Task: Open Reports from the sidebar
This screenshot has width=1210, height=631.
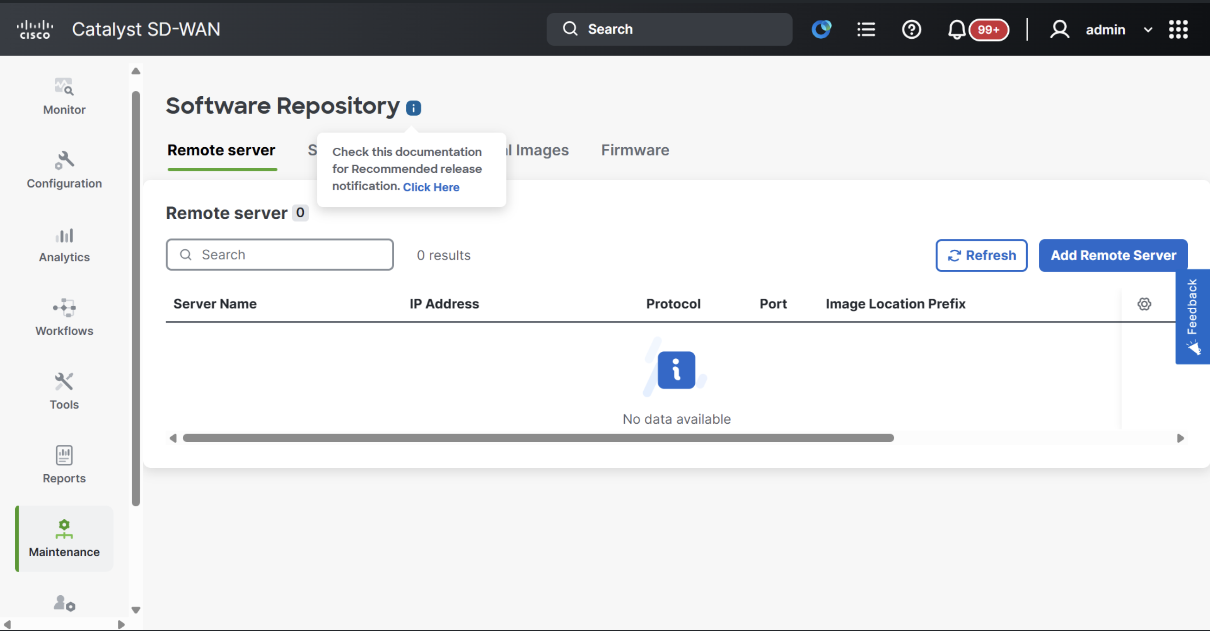Action: [x=64, y=465]
